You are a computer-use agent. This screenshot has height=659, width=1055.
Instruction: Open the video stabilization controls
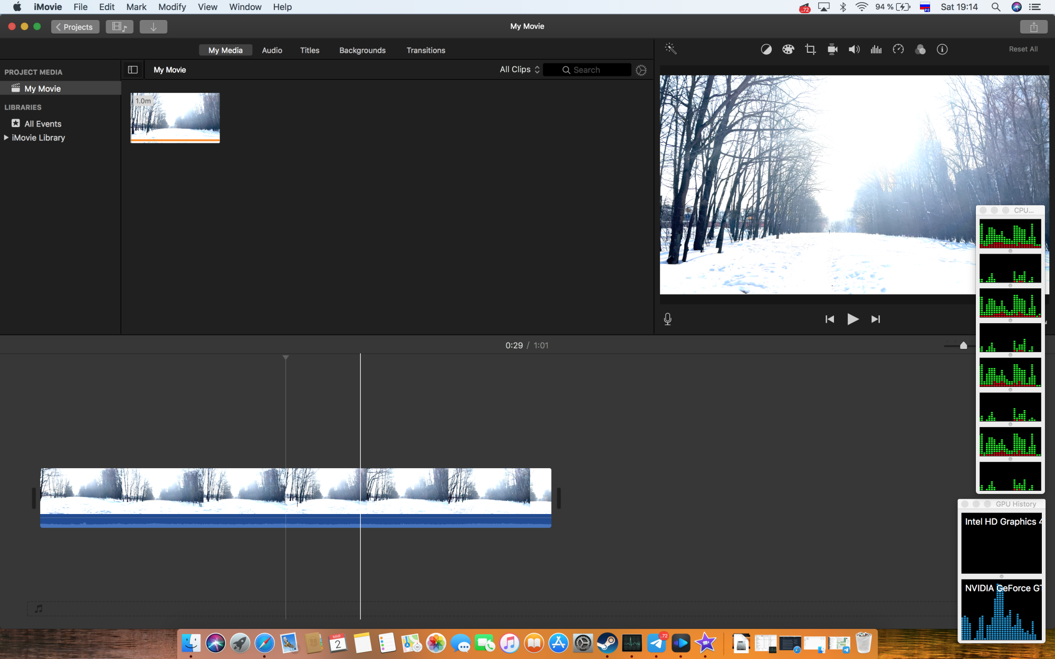832,50
